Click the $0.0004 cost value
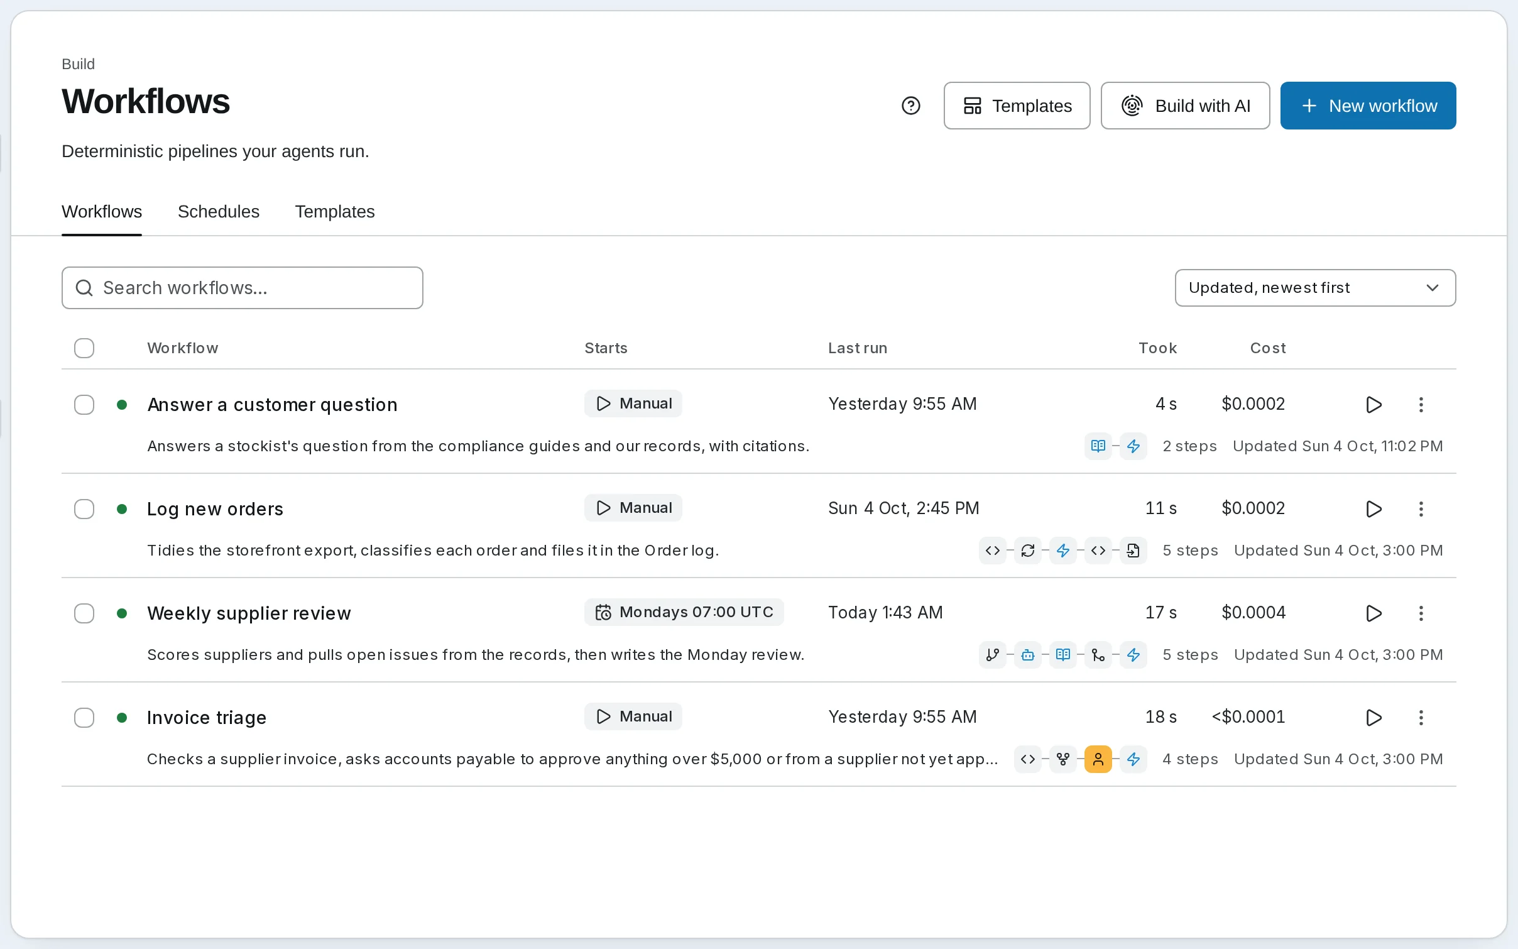Screen dimensions: 1518x949 (x=1253, y=612)
